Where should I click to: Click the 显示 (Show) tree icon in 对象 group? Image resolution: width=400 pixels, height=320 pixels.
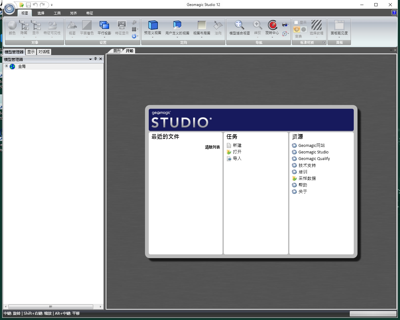(x=36, y=25)
